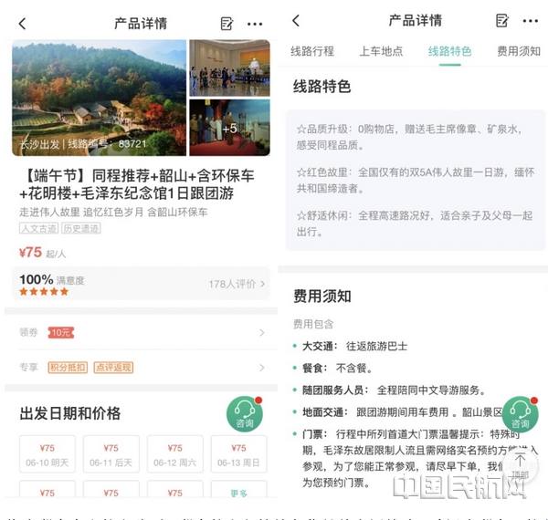This screenshot has height=520, width=548.
Task: Expand the 领券 coupon row arrow
Action: (x=262, y=333)
